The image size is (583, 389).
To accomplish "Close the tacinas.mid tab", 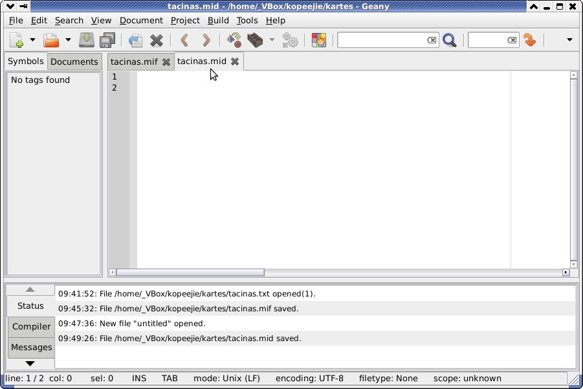I will 235,61.
